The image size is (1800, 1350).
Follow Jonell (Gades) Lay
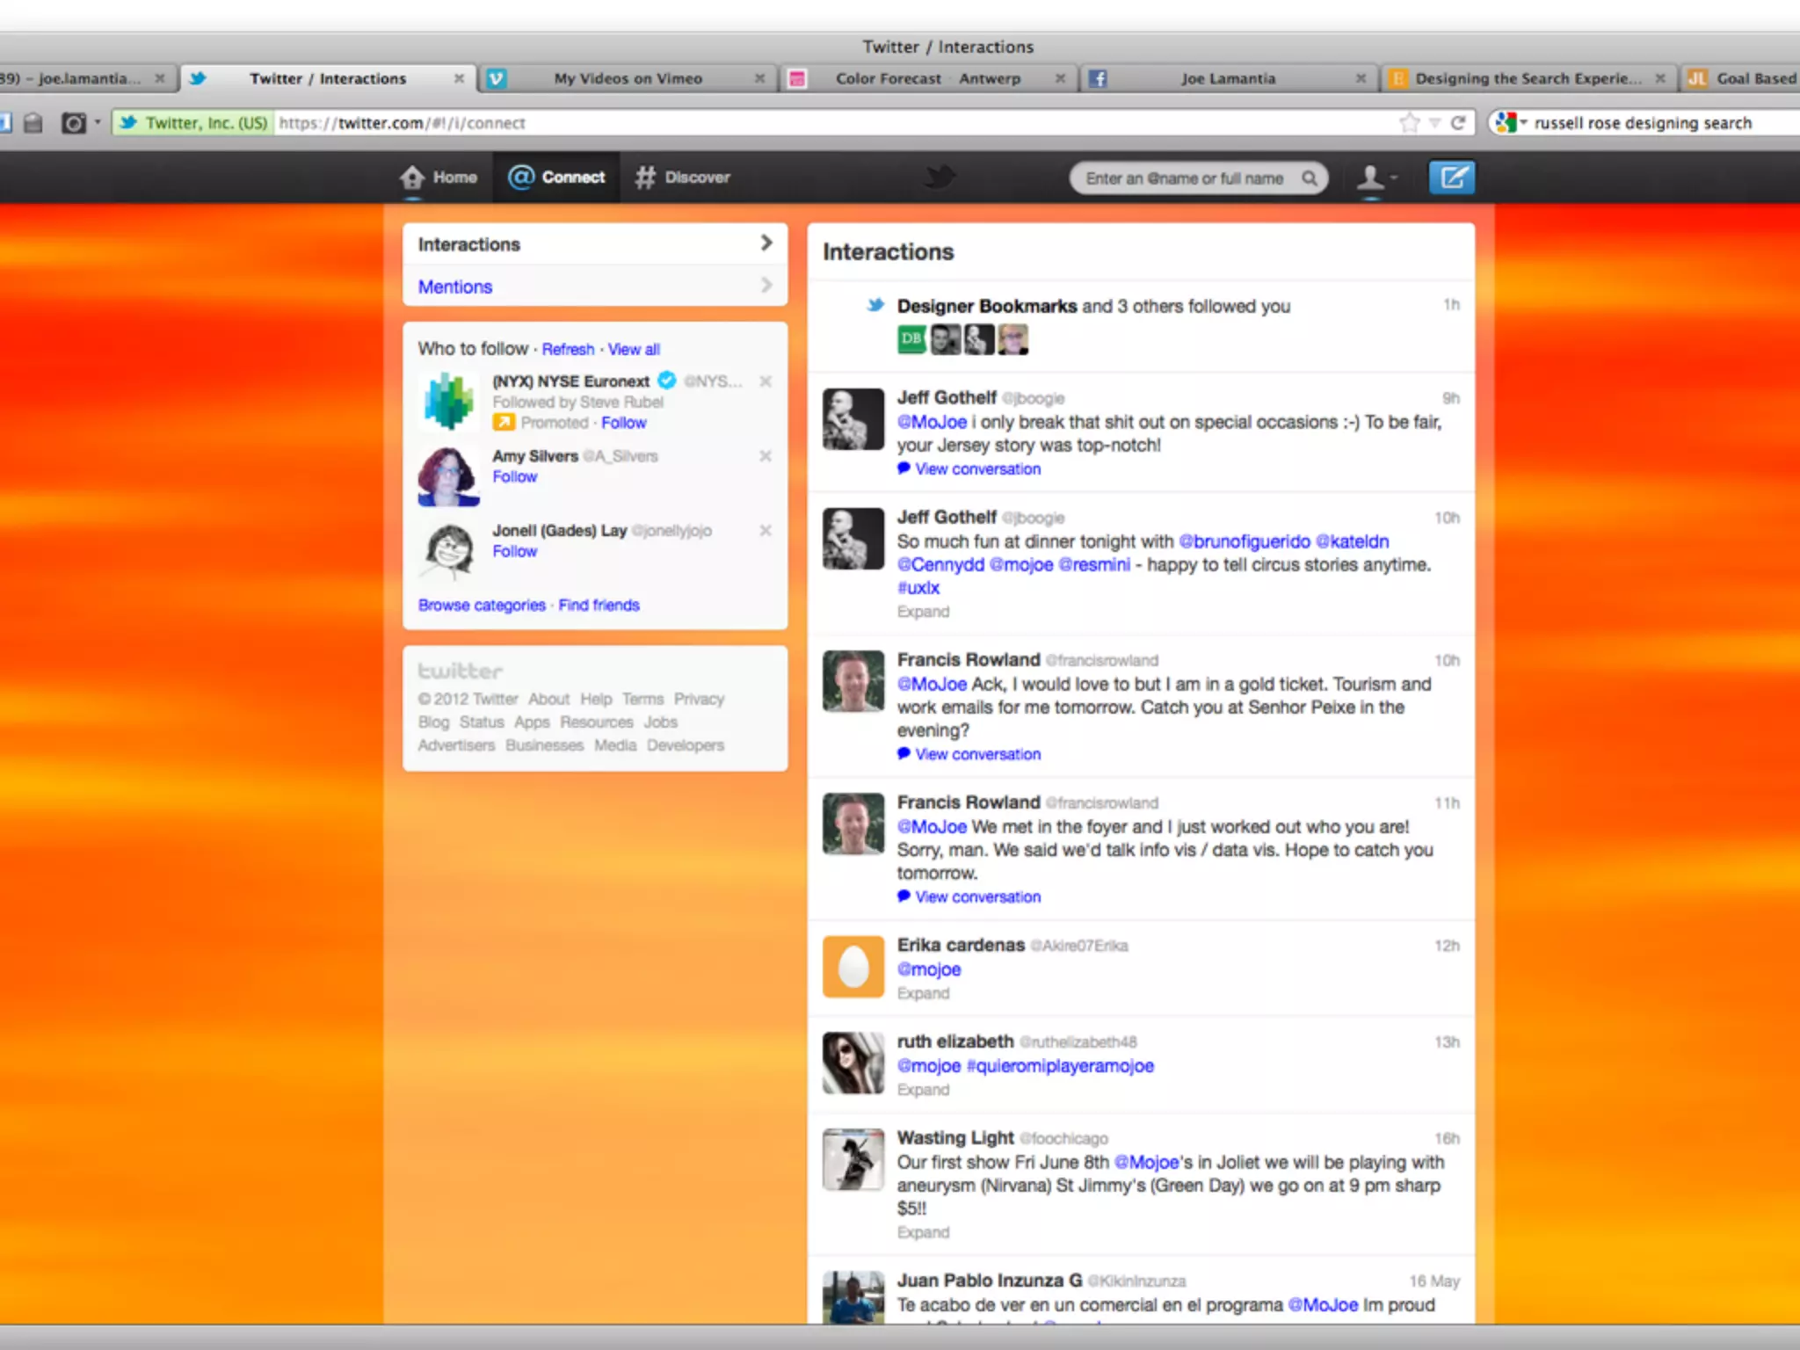point(514,552)
